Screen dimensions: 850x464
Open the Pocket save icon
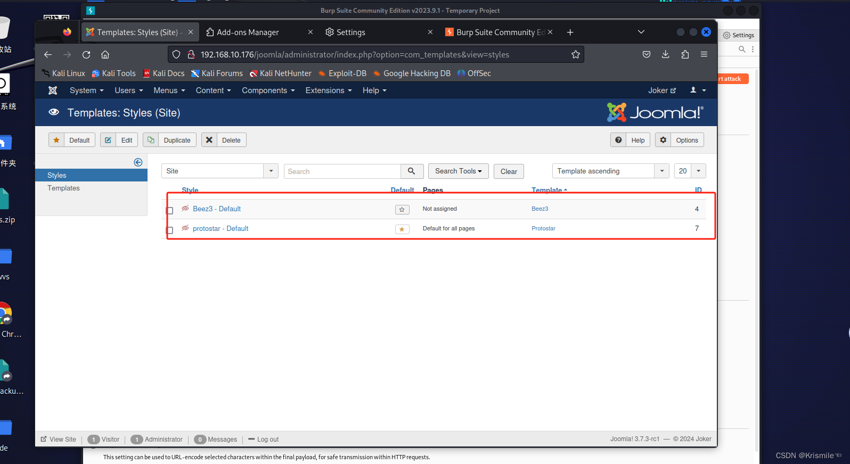coord(647,54)
